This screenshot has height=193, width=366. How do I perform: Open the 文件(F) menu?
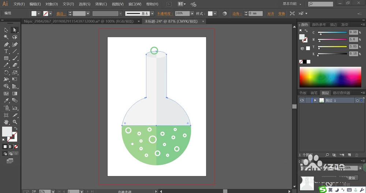19,4
